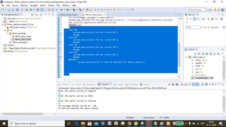Image resolution: width=226 pixels, height=127 pixels.
Task: Switch to demo_class_1.java tab
Action: (x=69, y=15)
